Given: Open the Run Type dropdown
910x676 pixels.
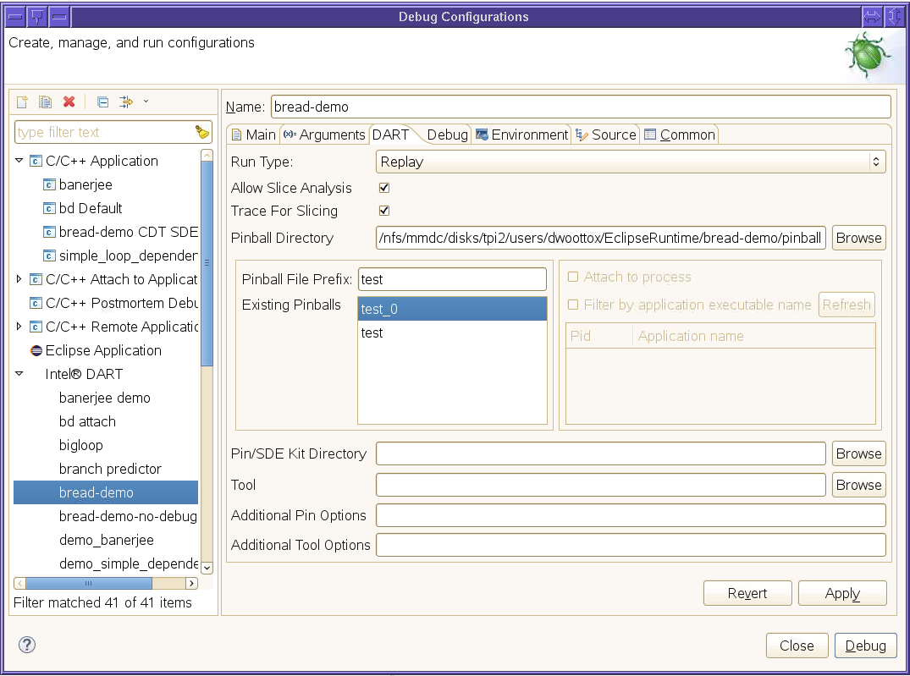Looking at the screenshot, I should point(630,162).
